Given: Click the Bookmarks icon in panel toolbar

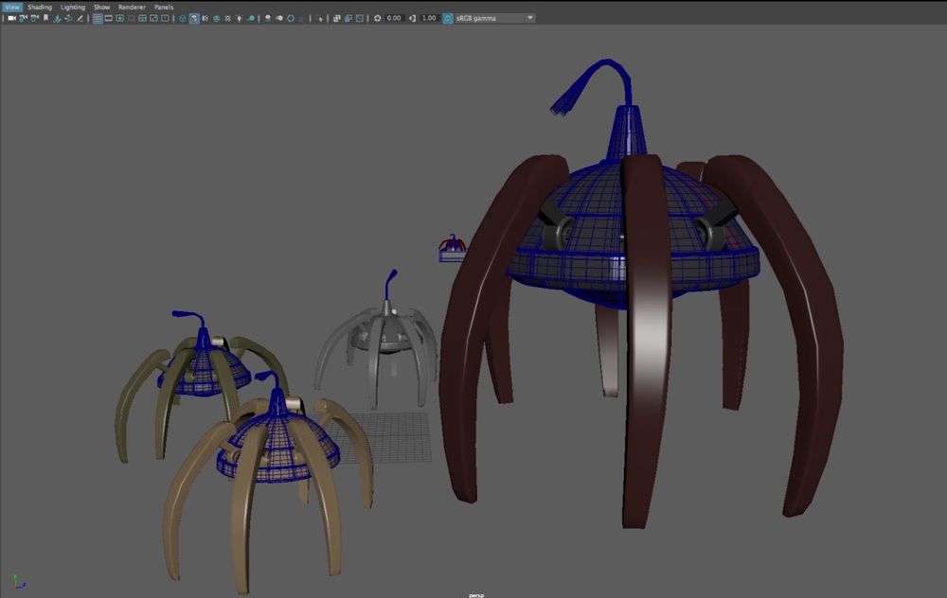Looking at the screenshot, I should (46, 18).
